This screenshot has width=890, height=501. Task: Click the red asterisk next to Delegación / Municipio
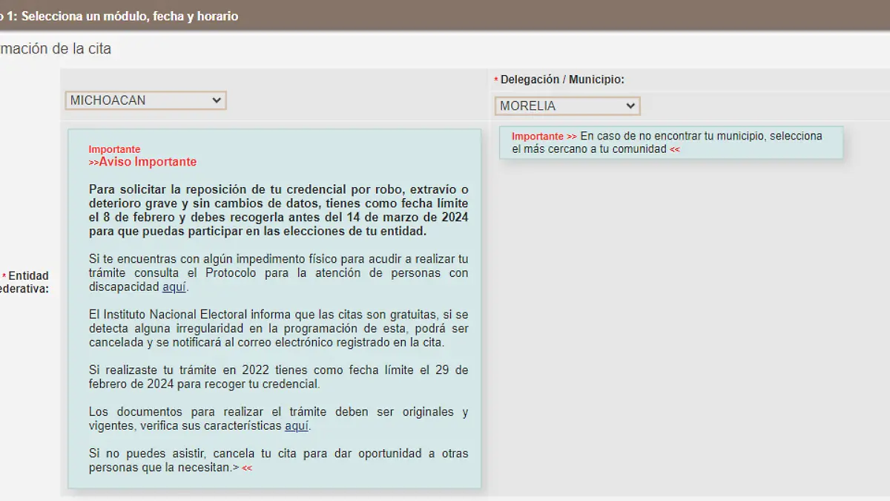coord(495,79)
